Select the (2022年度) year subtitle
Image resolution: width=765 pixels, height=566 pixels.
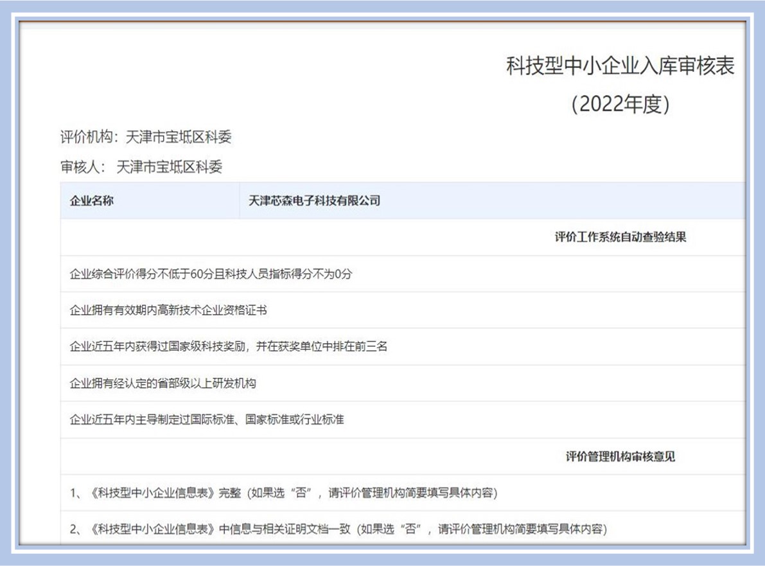(620, 104)
